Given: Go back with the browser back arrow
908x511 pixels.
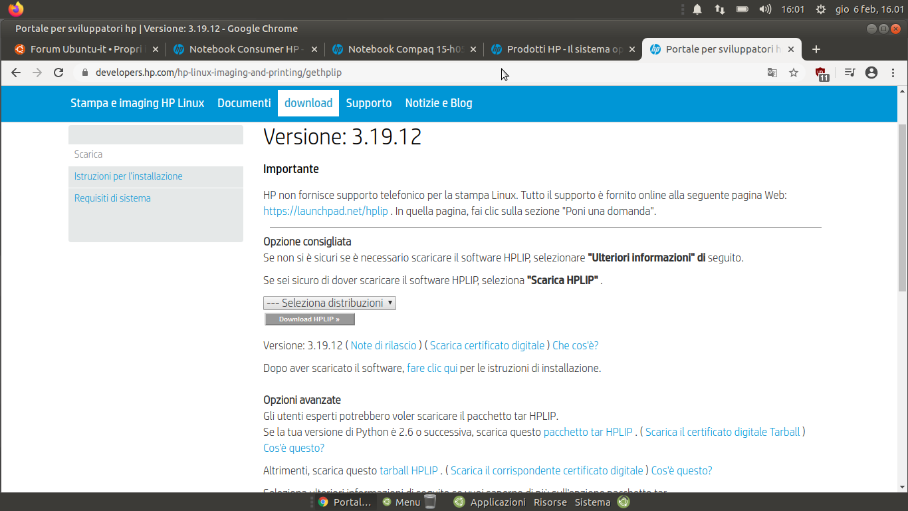Looking at the screenshot, I should point(16,73).
